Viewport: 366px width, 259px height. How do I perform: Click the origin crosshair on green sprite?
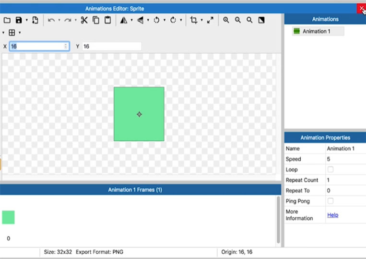pyautogui.click(x=140, y=114)
